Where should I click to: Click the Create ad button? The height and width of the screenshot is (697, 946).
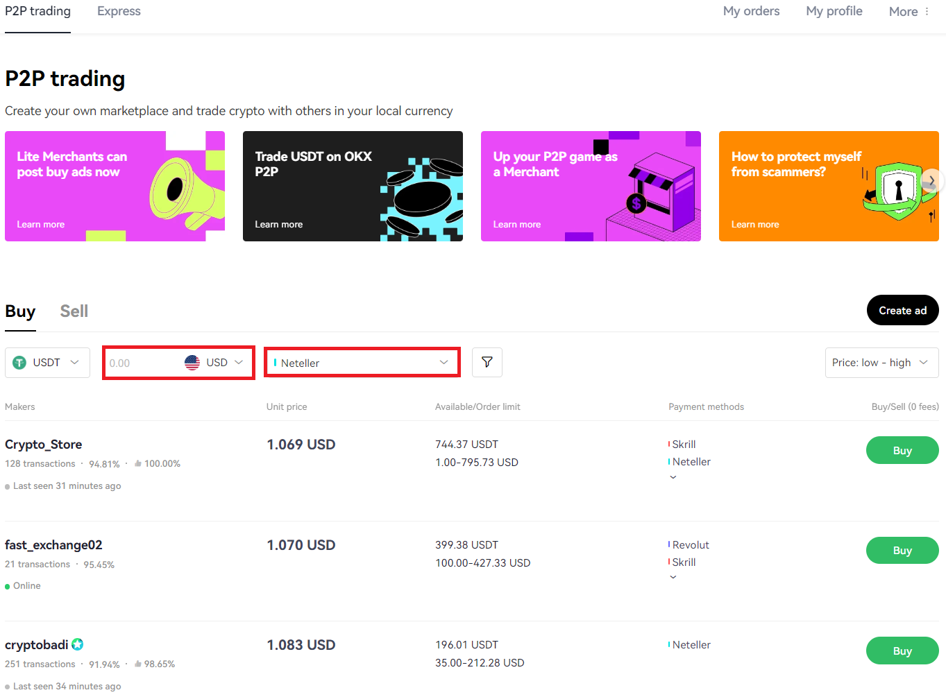902,310
